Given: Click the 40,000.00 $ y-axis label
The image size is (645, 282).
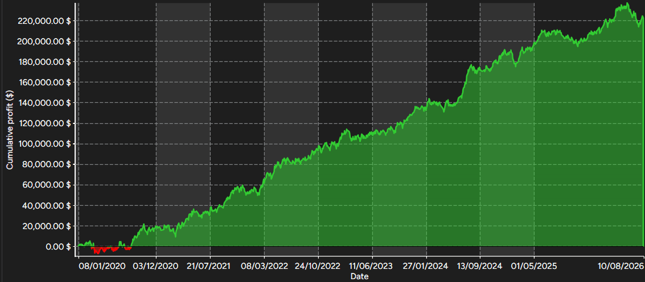Looking at the screenshot, I should (x=46, y=206).
